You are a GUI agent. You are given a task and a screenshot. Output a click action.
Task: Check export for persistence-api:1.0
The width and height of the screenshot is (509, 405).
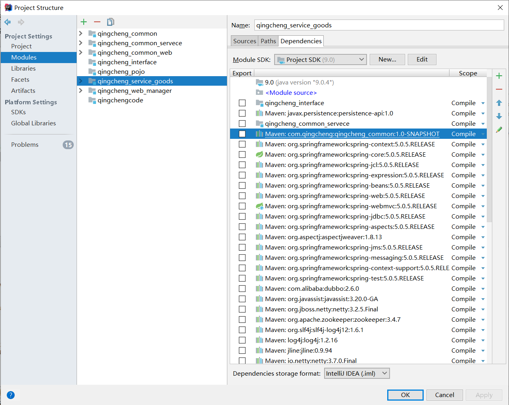coord(242,113)
